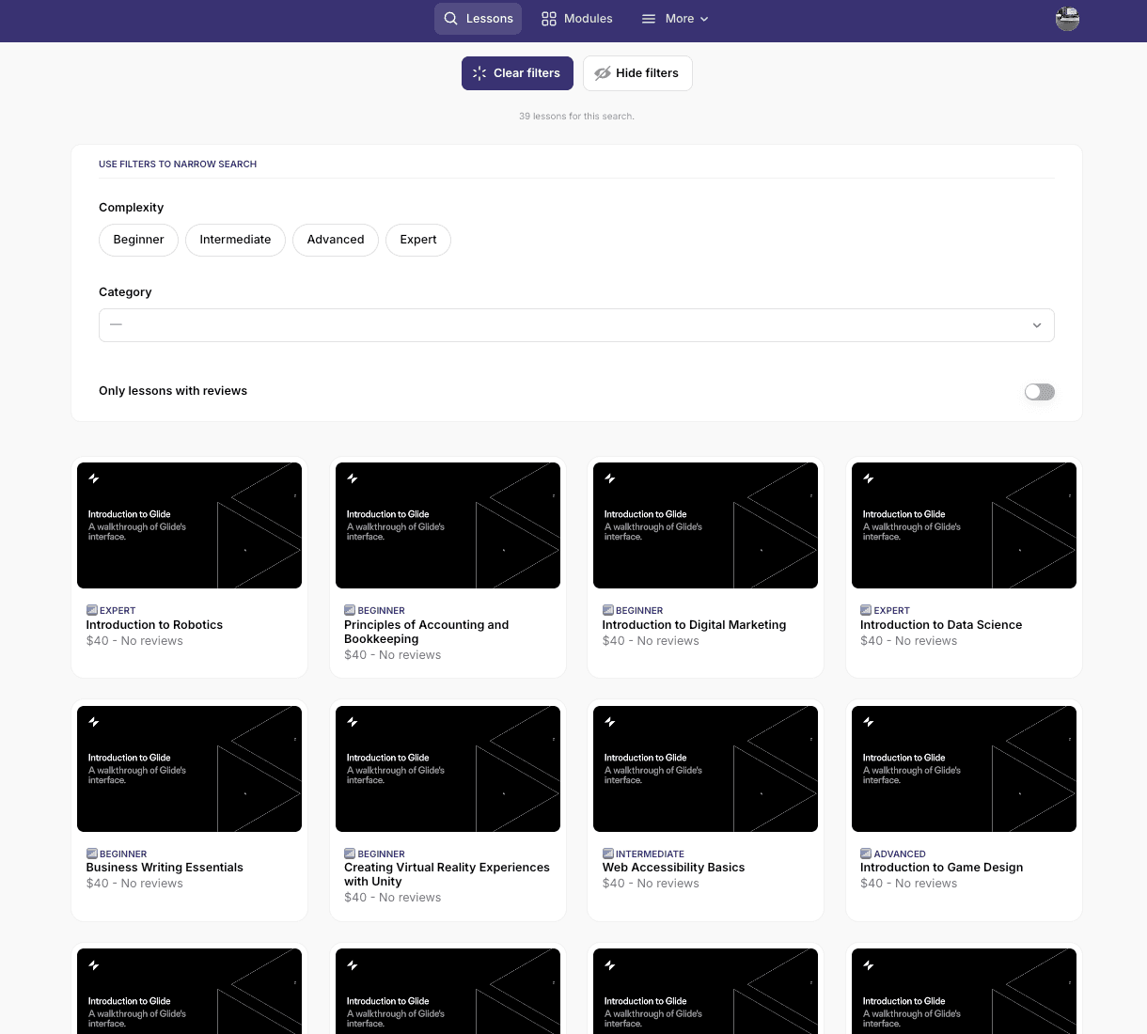Click the eye-off icon on Hide filters

click(x=603, y=73)
